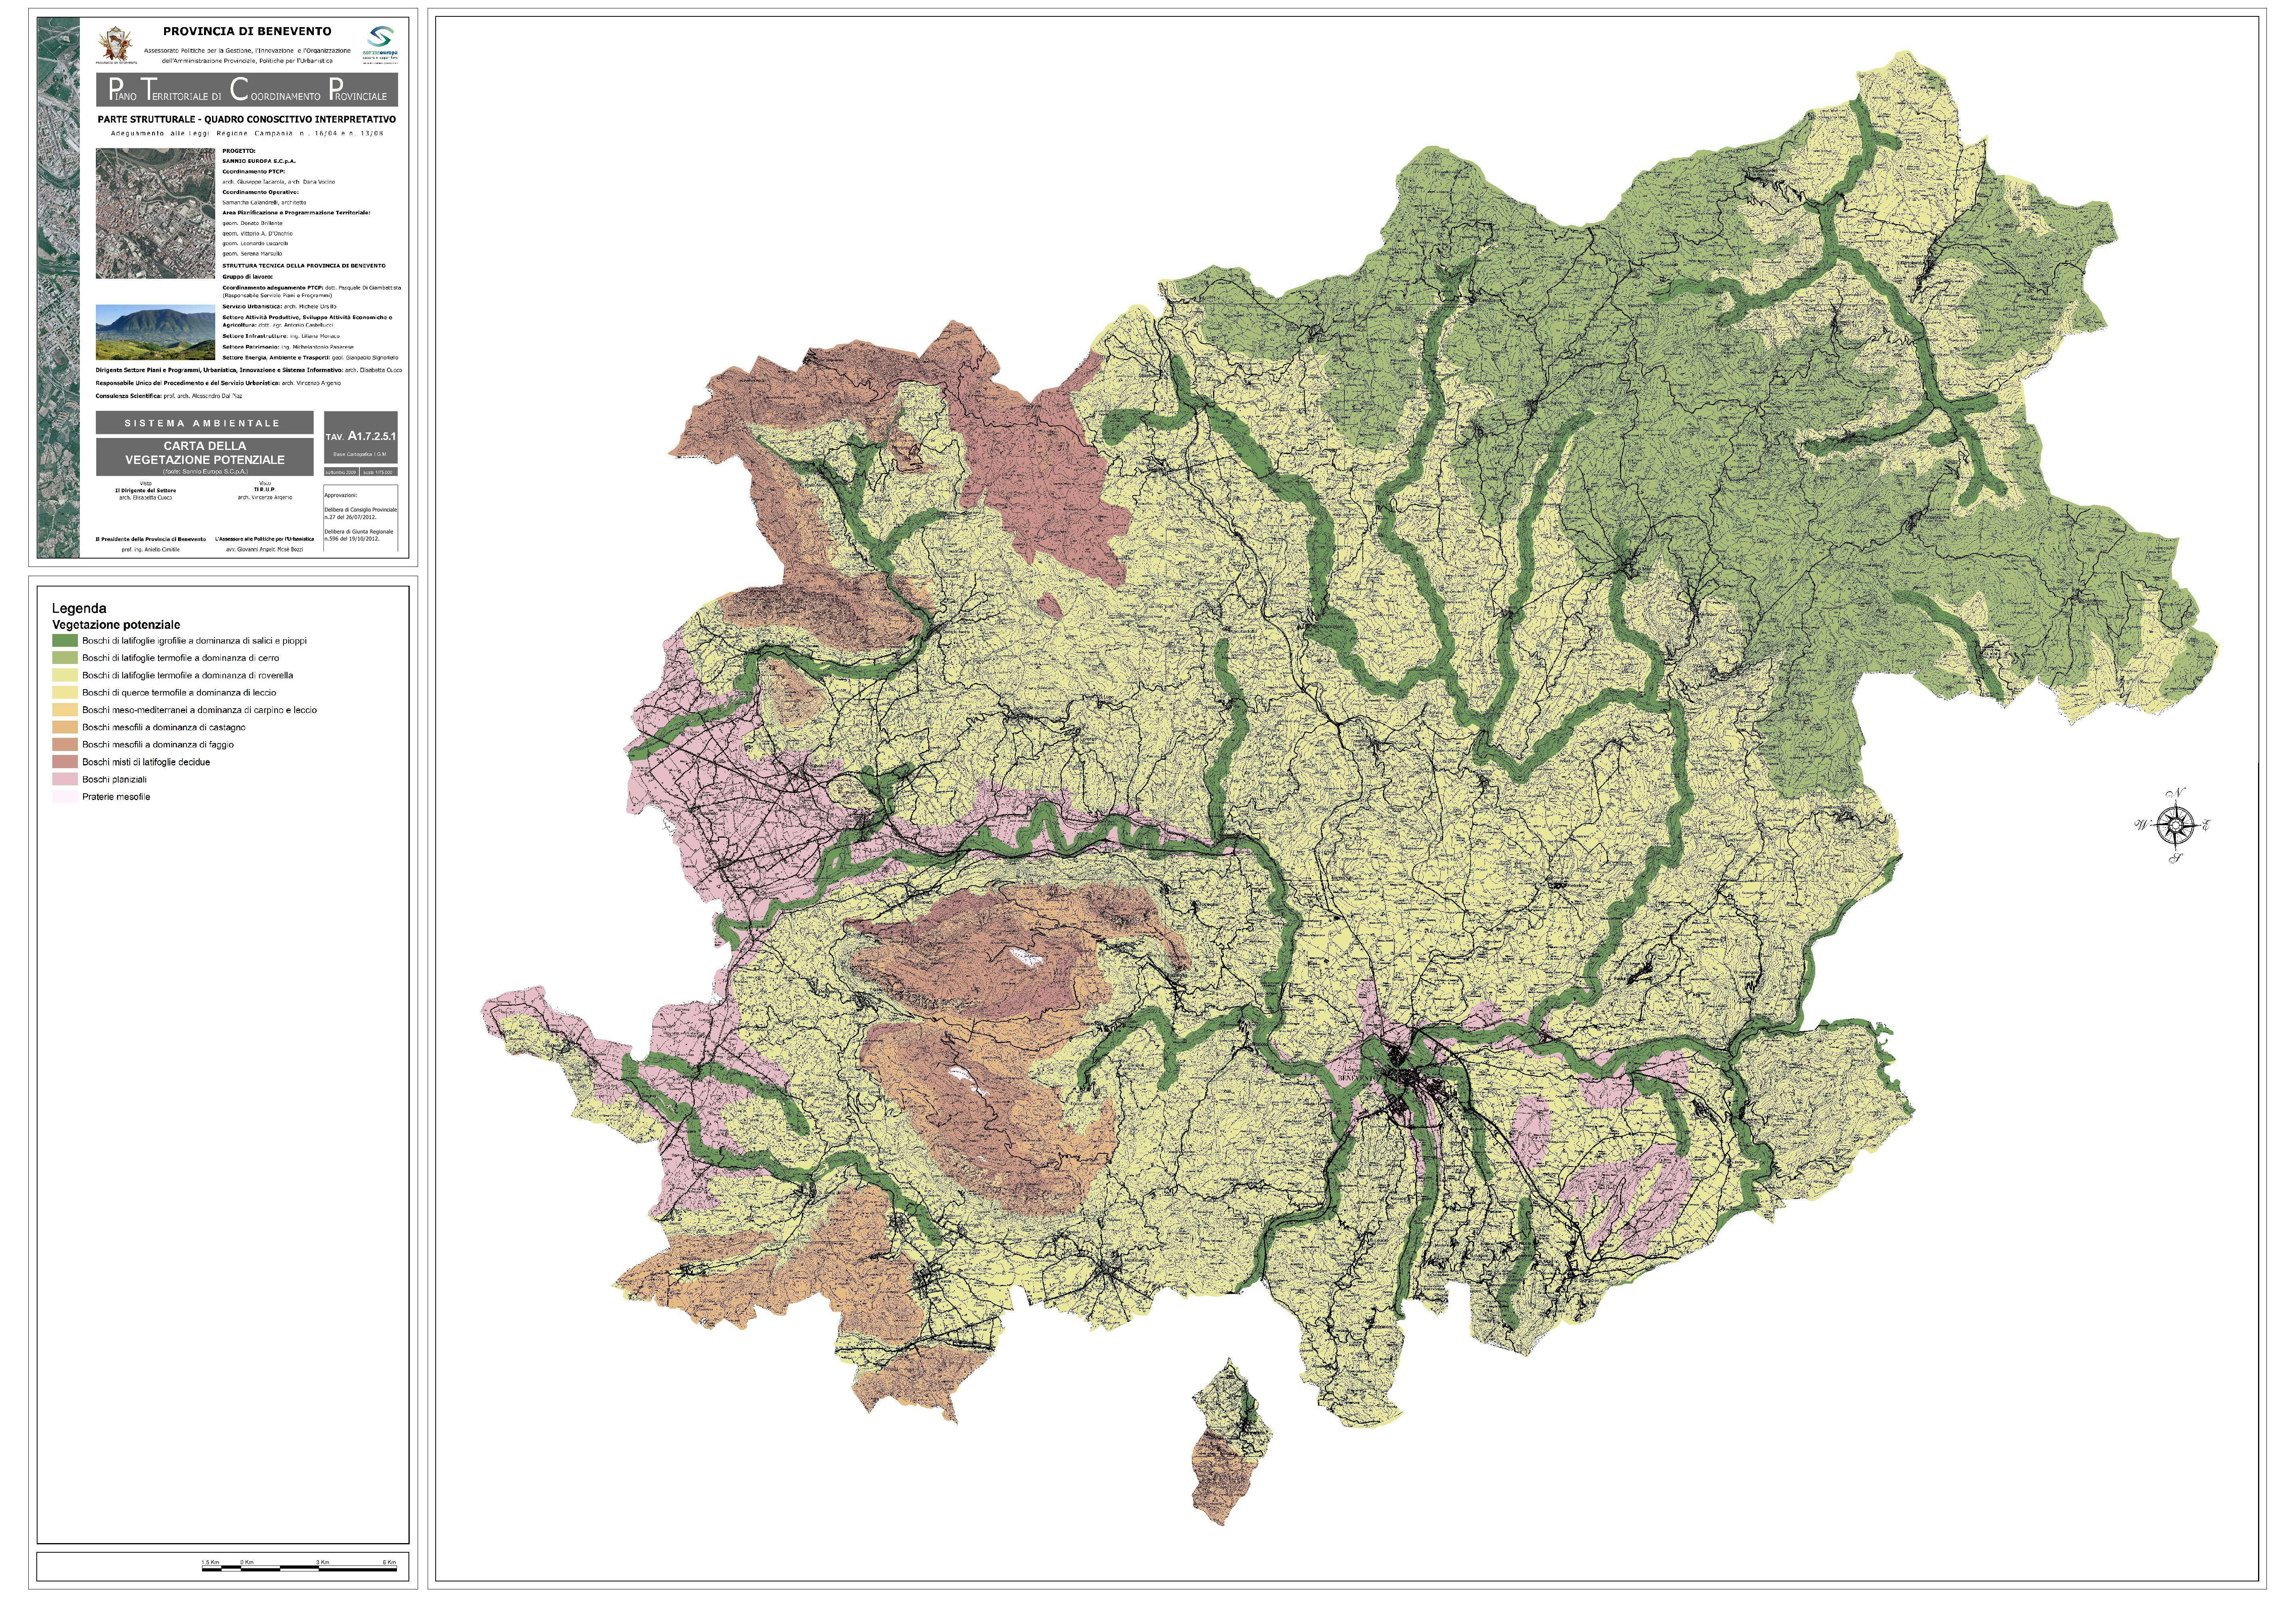Click 'Settore Infrastrutture: ing. Liliana Monaco' line

[281, 337]
